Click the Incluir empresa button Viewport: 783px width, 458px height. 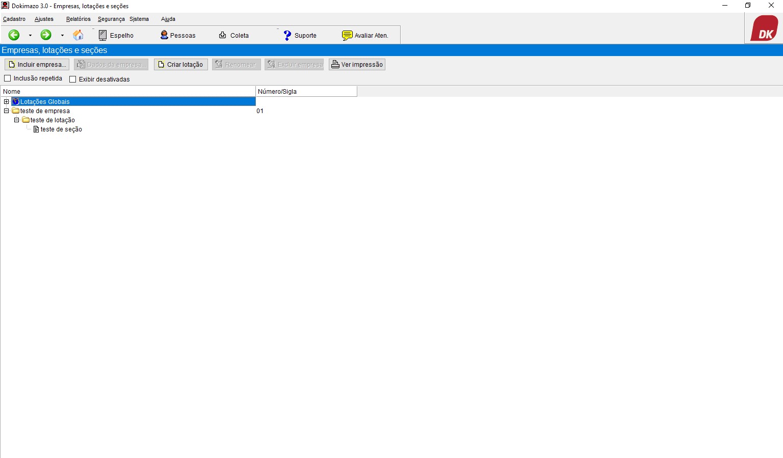(37, 65)
